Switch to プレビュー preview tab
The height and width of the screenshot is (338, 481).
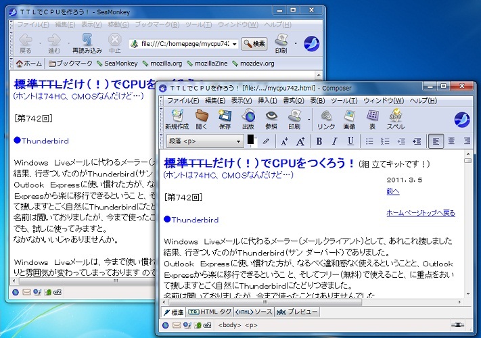(297, 312)
